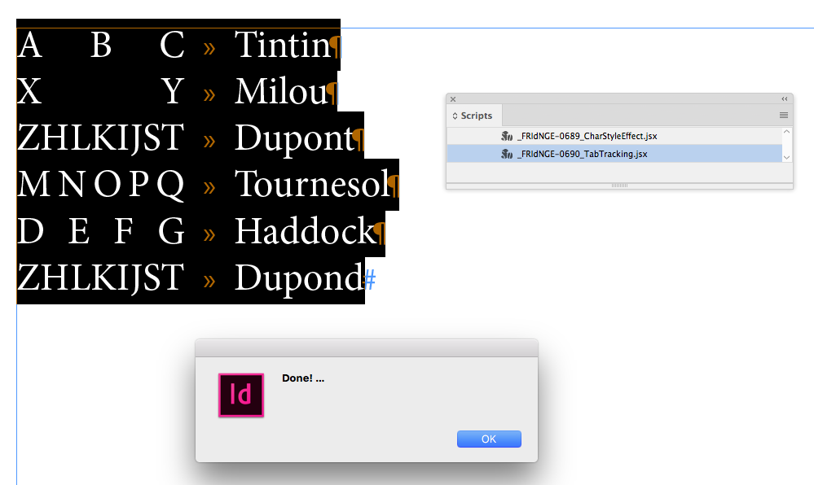Expand the Scripts panel flyout options

(783, 115)
